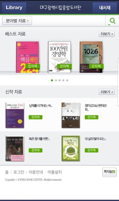Select the third carousel page dot
The image size is (119, 201).
tap(59, 80)
